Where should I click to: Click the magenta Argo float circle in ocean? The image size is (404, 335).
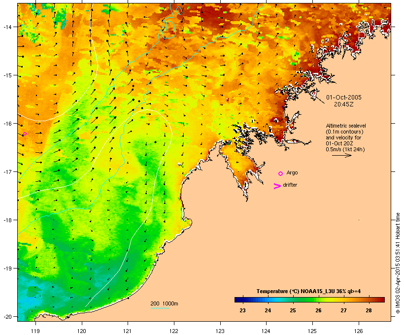point(25,134)
